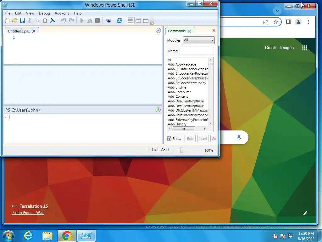322x242 pixels.
Task: Collapse the script pane with the round arrow
Action: [x=158, y=31]
